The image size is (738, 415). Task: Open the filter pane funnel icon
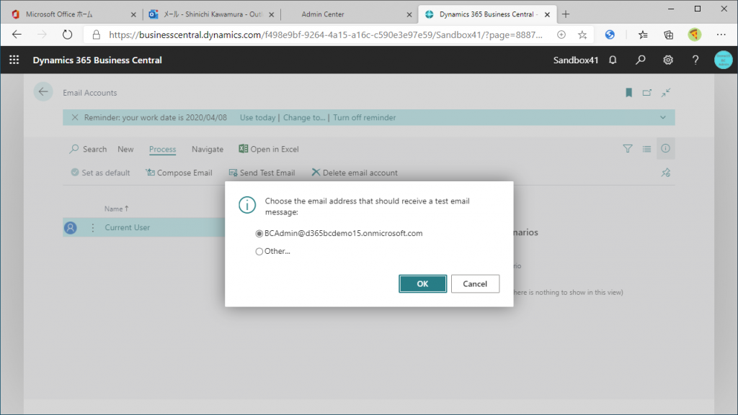coord(628,149)
